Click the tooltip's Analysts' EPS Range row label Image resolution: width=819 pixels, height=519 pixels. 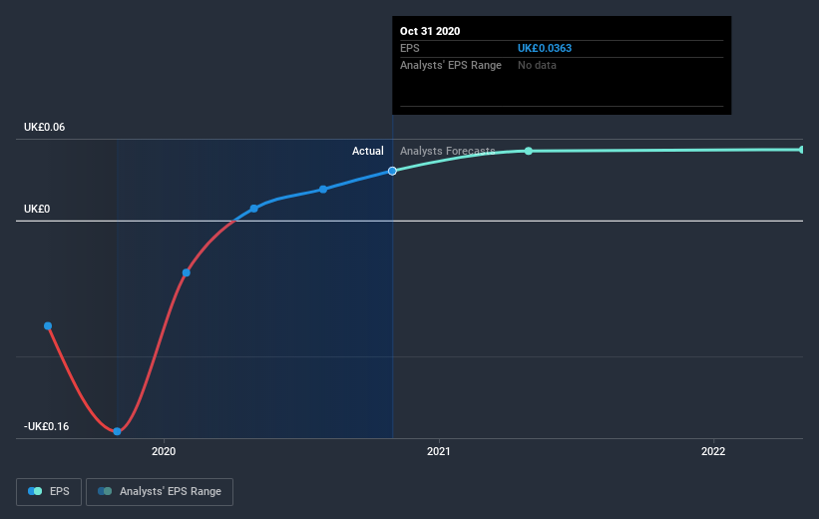(450, 65)
